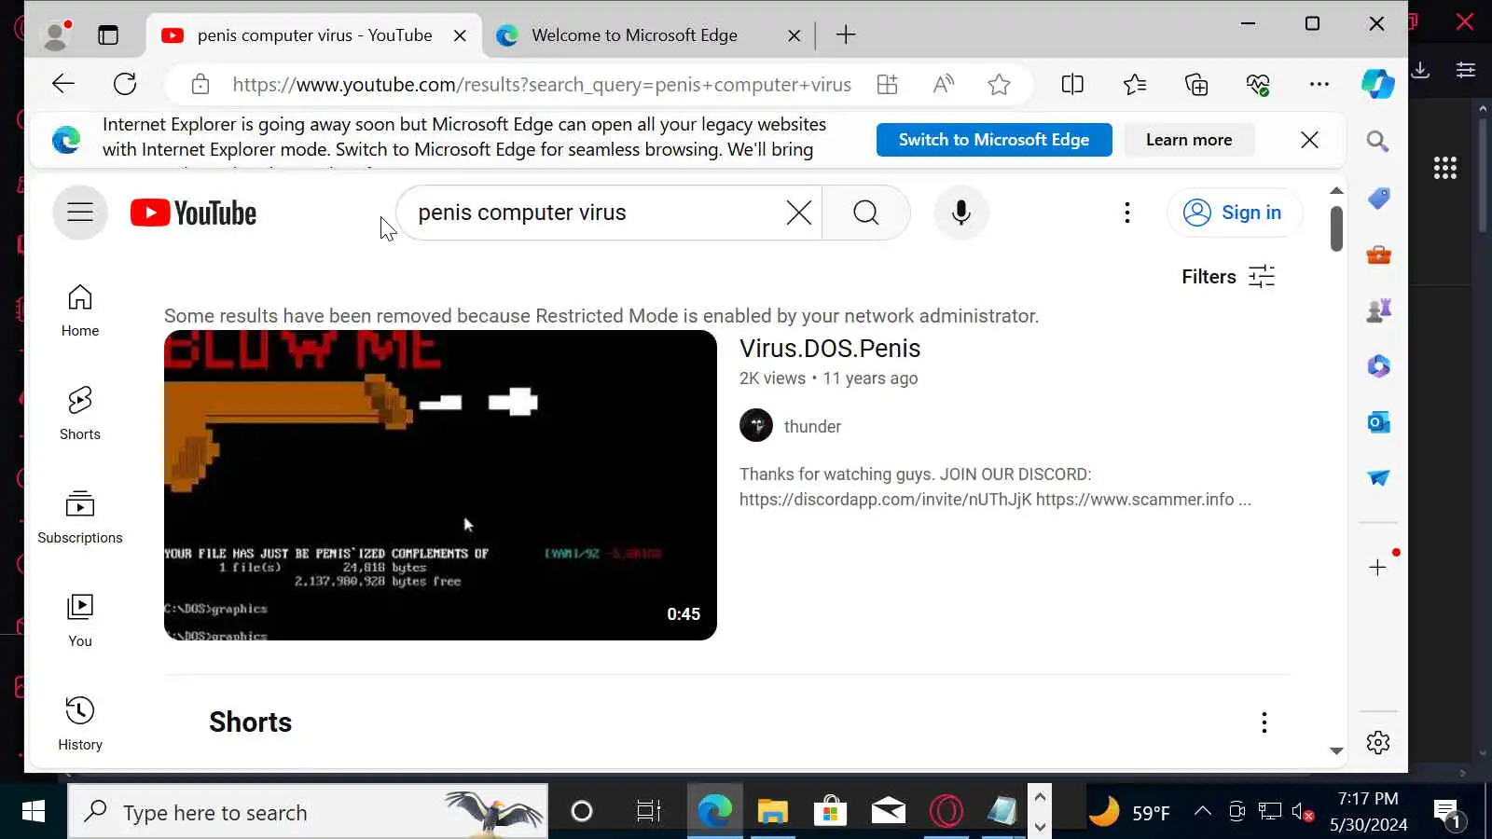Go to YouTube Home in sidebar

pyautogui.click(x=80, y=311)
